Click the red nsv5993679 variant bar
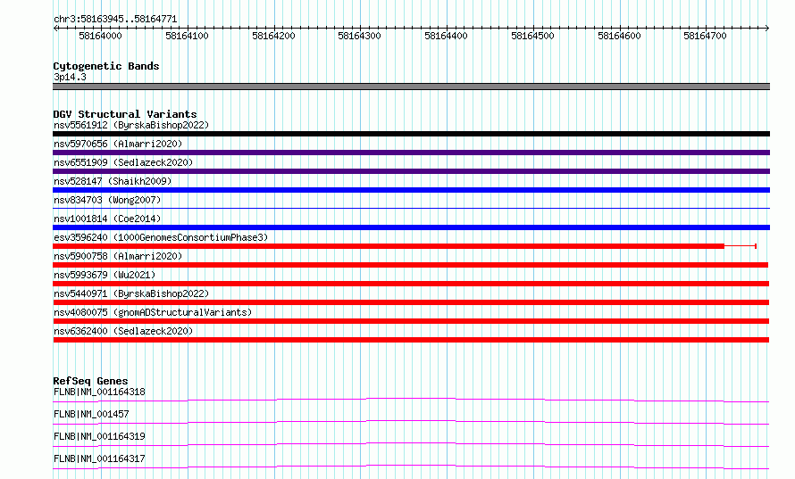This screenshot has height=479, width=795. point(411,284)
